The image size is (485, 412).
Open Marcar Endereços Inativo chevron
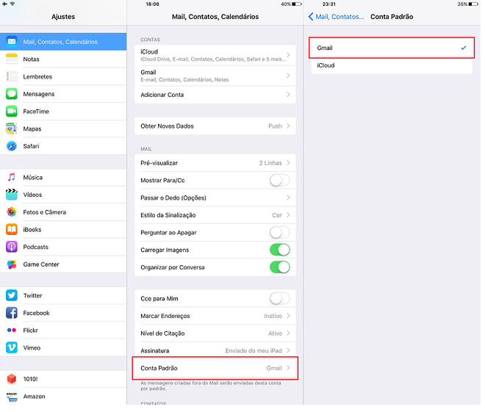tap(288, 316)
